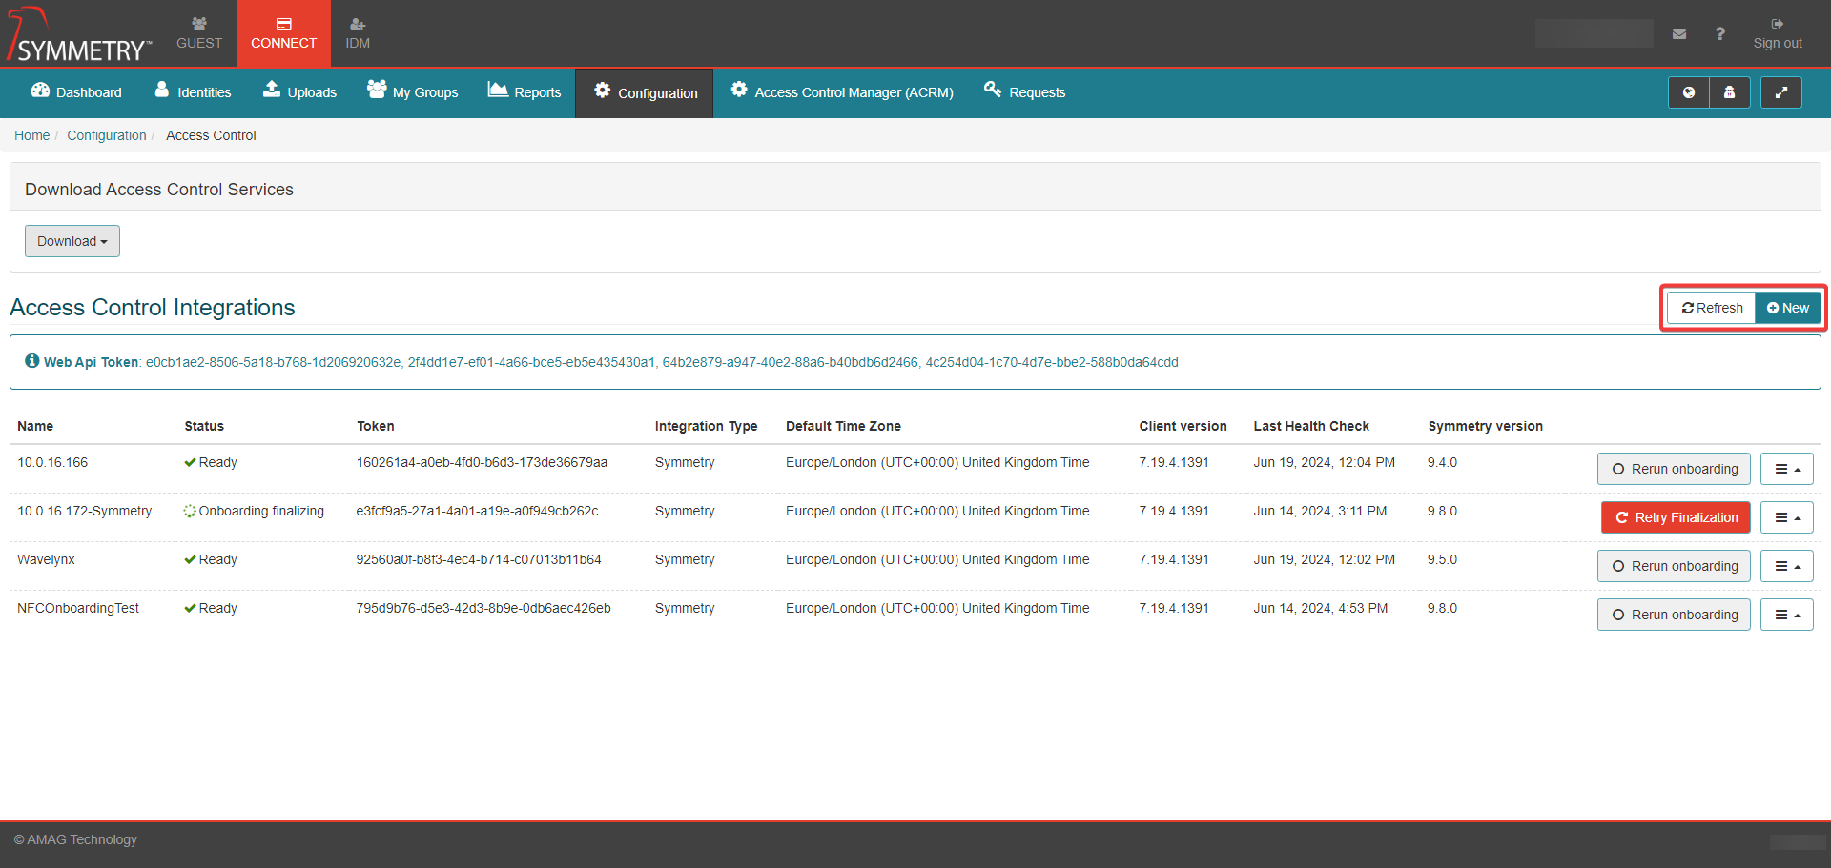Rerun onboarding for Wavelynx
The image size is (1831, 868).
[x=1674, y=566]
